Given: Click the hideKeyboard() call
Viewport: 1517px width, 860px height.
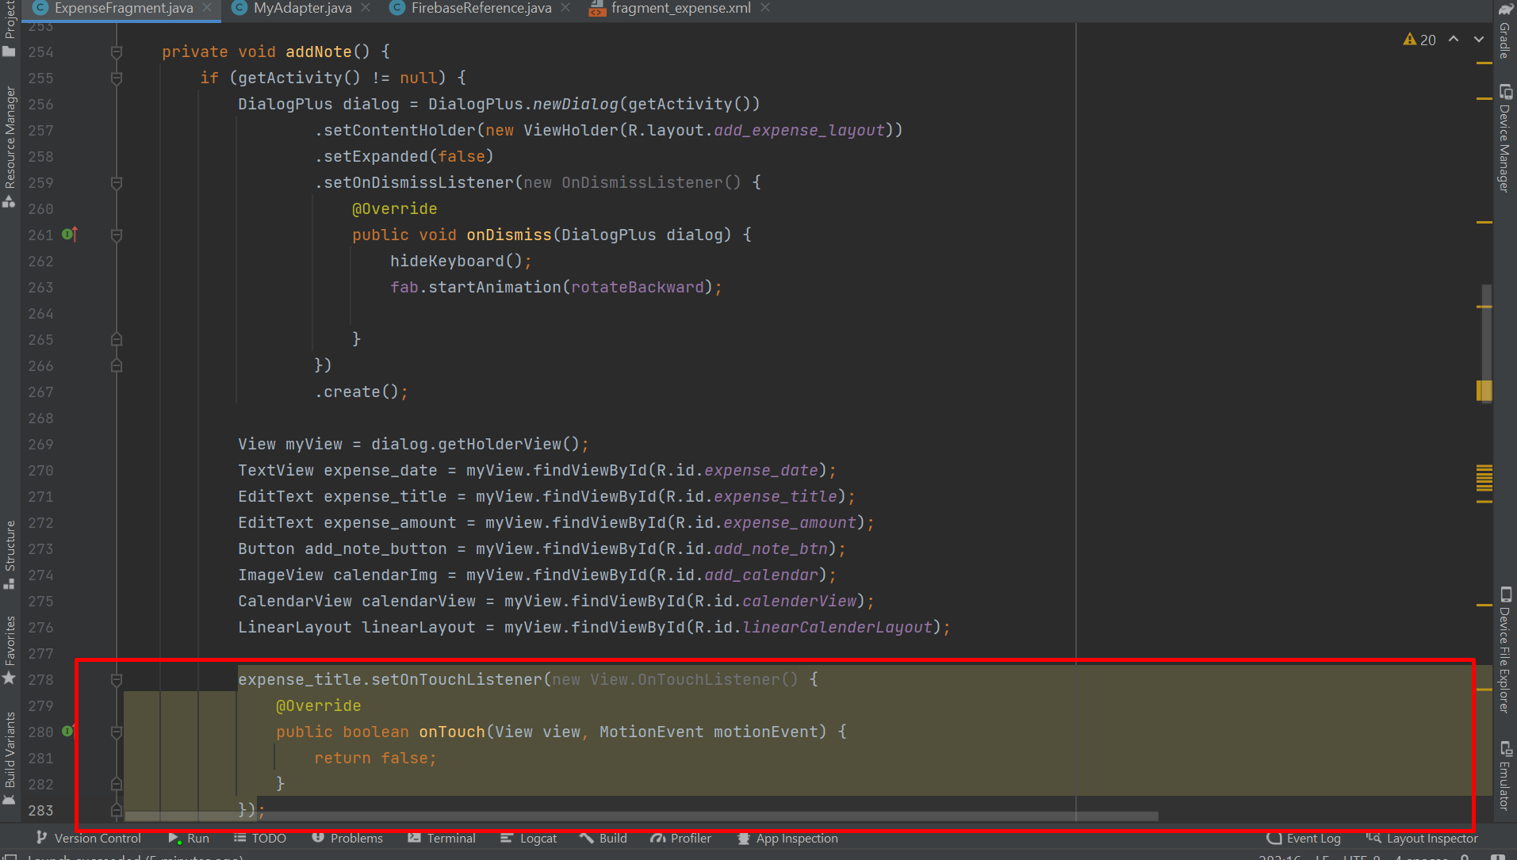Looking at the screenshot, I should (x=456, y=261).
